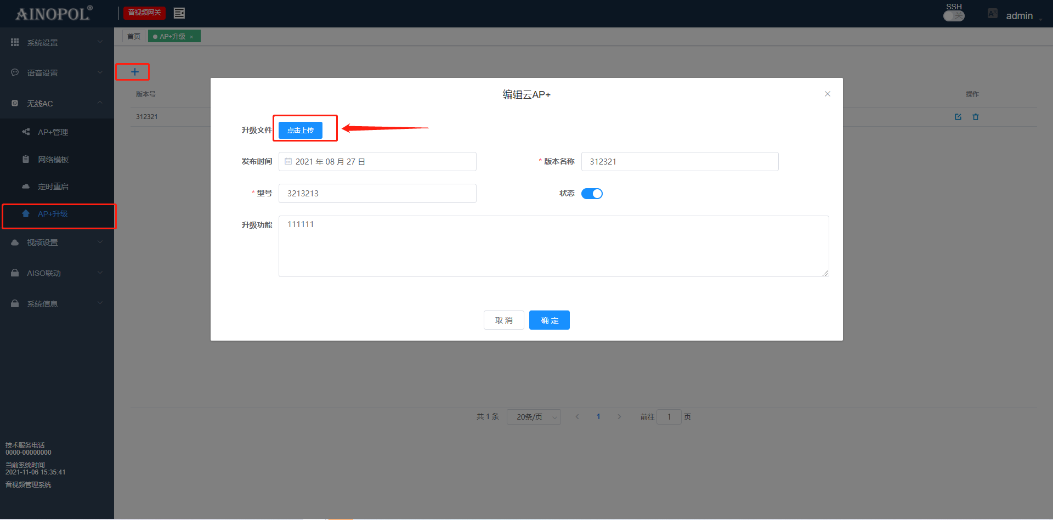Click the plus icon to add version

pyautogui.click(x=134, y=72)
